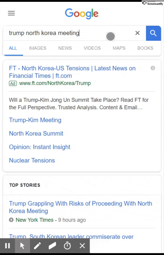The image size is (164, 255).
Task: Clear the search text with X icon
Action: (138, 33)
